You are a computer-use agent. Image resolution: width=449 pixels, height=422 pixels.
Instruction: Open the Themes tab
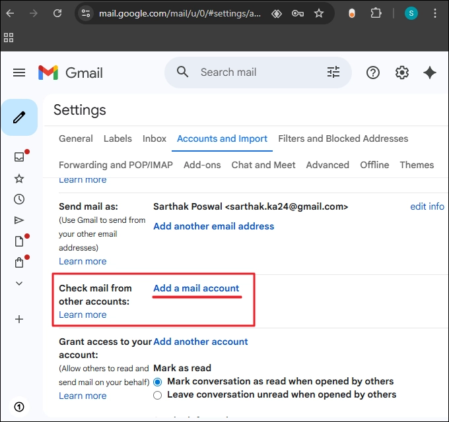coord(417,165)
